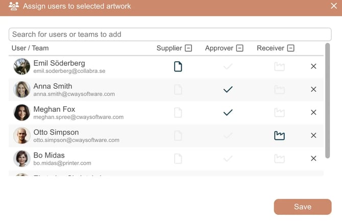Click the users group icon in title bar
Screen dimensions: 342x224
click(14, 6)
